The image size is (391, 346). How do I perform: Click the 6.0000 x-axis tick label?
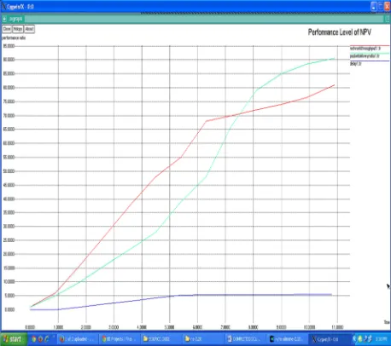[x=197, y=327]
